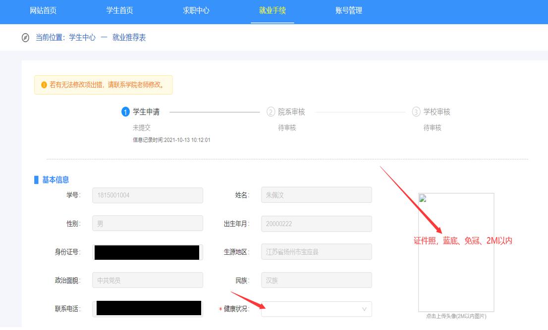Click the broken image icon in photo box
This screenshot has height=330, width=548.
[x=423, y=198]
